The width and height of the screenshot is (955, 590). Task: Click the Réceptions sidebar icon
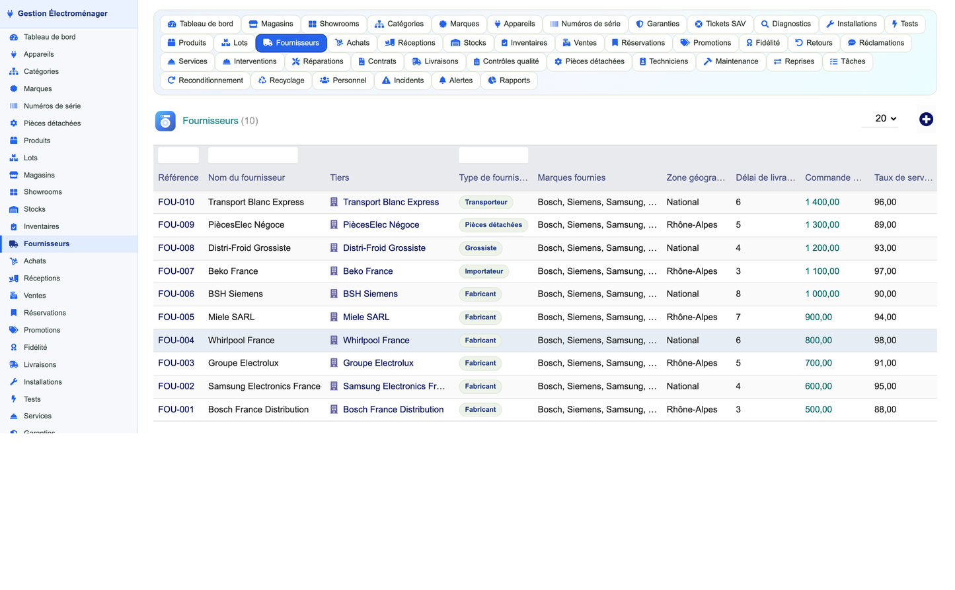tap(13, 279)
